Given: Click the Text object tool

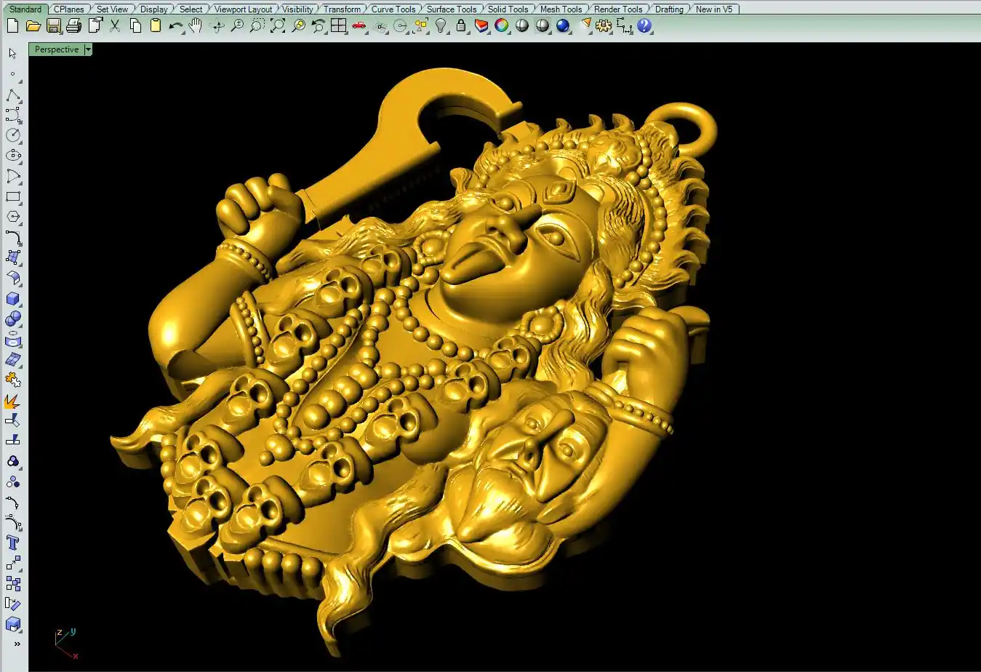Looking at the screenshot, I should coord(13,543).
